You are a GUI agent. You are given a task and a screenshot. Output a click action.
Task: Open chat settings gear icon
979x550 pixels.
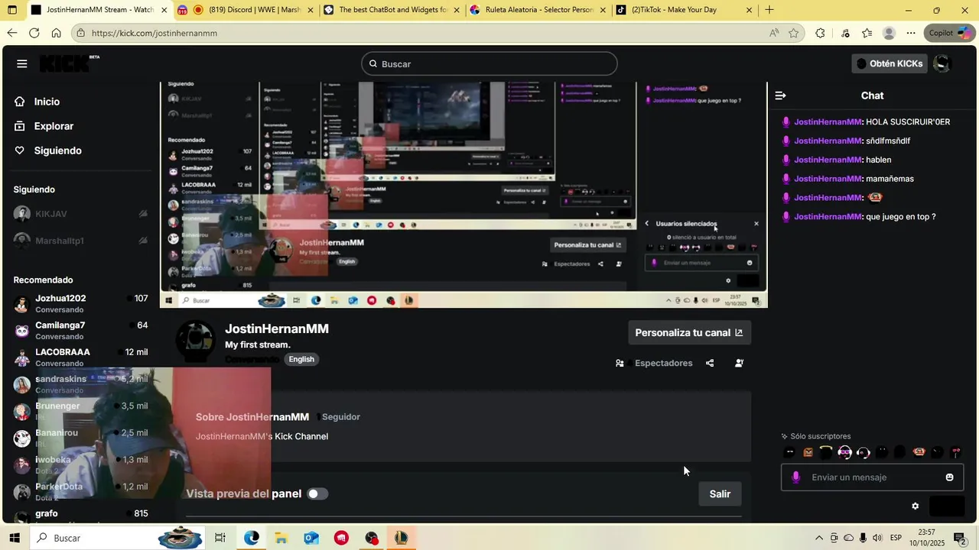[x=915, y=506]
